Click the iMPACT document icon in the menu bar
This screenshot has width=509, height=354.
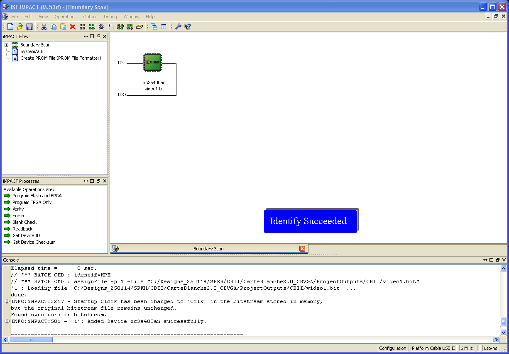coord(5,17)
